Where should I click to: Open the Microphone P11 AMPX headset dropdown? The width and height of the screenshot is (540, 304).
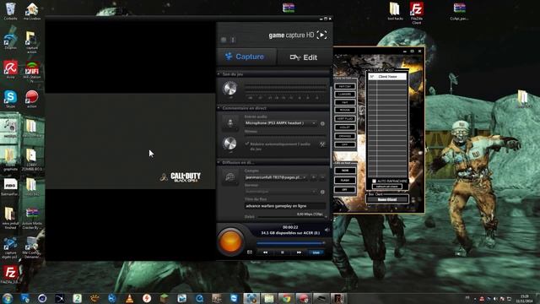(280, 123)
